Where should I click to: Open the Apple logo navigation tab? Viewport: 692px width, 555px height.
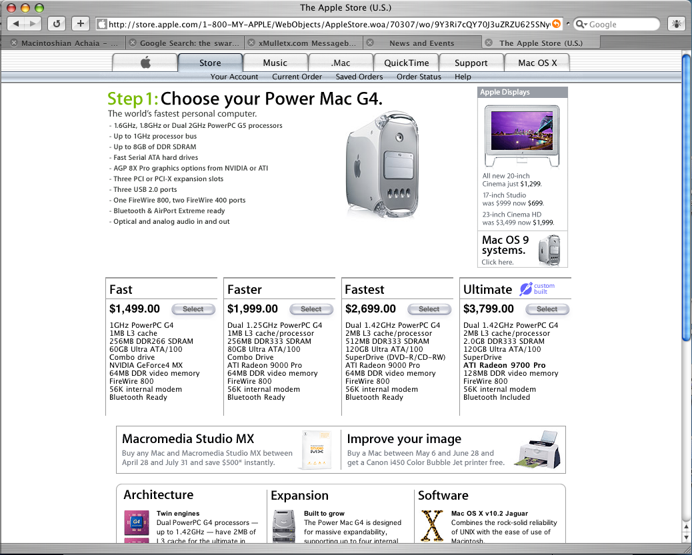click(145, 63)
